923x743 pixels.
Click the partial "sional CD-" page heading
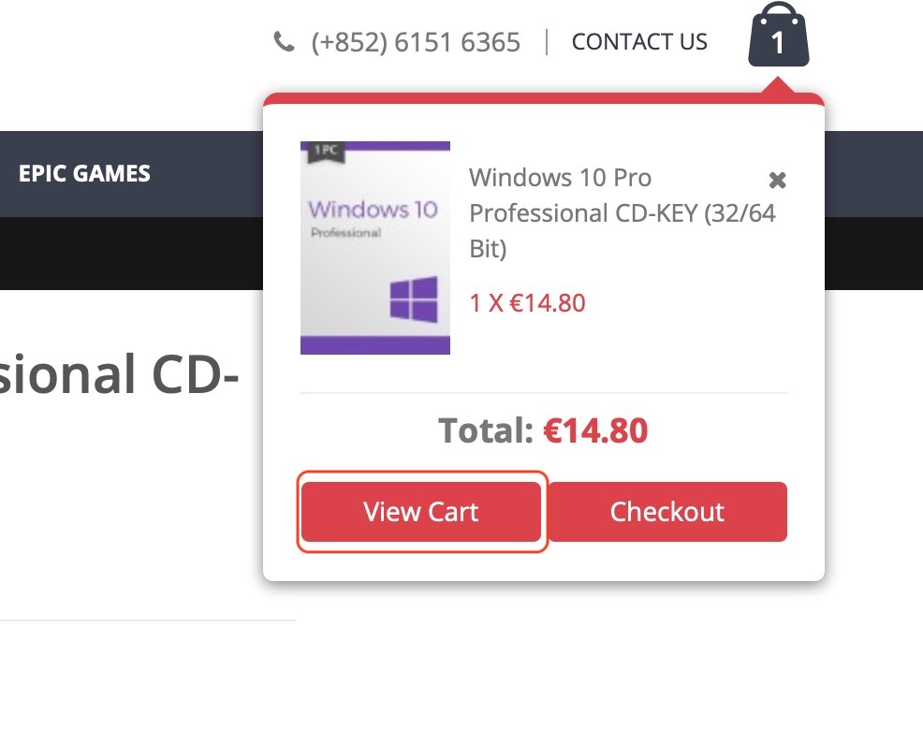[118, 372]
